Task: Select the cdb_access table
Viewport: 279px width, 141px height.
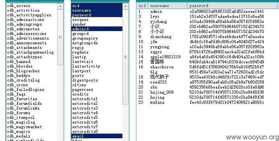Action: point(19,6)
